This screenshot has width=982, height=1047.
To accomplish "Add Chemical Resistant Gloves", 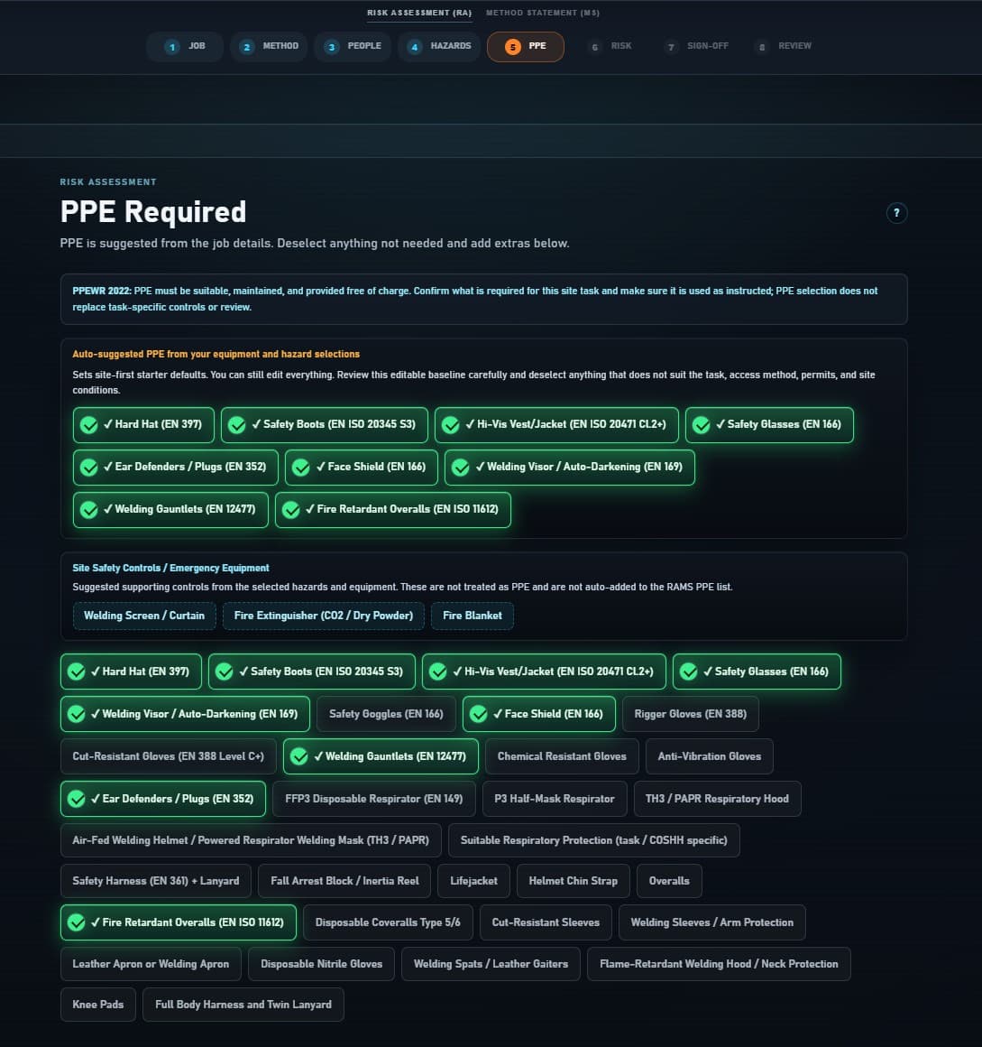I will pyautogui.click(x=562, y=756).
